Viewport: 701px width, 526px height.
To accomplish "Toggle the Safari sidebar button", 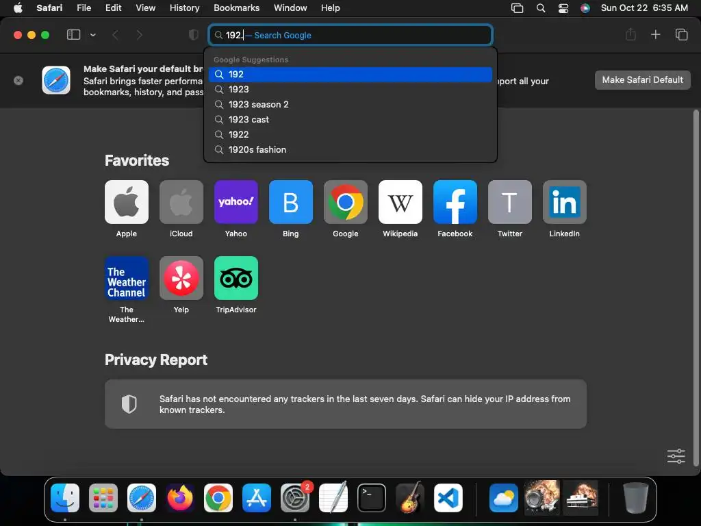I will coord(73,35).
